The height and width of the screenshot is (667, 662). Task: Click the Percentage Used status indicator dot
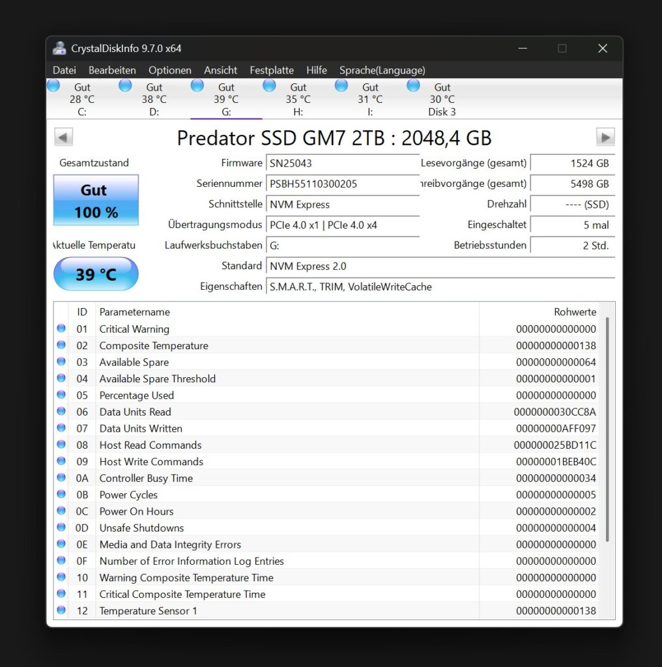coord(61,395)
